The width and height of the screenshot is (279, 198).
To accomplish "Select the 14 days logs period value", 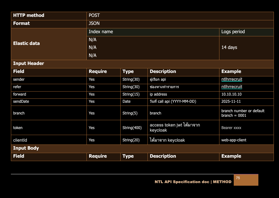I will tap(229, 47).
